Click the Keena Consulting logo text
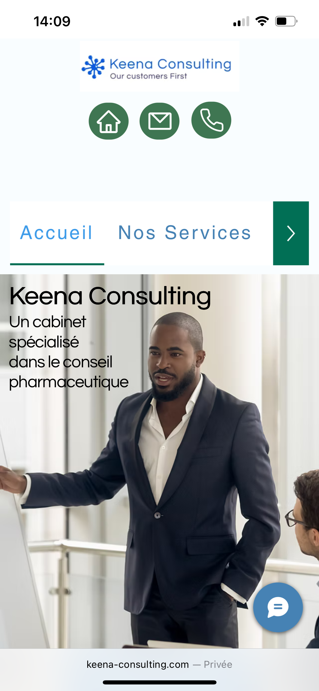Image resolution: width=319 pixels, height=691 pixels. (x=170, y=64)
